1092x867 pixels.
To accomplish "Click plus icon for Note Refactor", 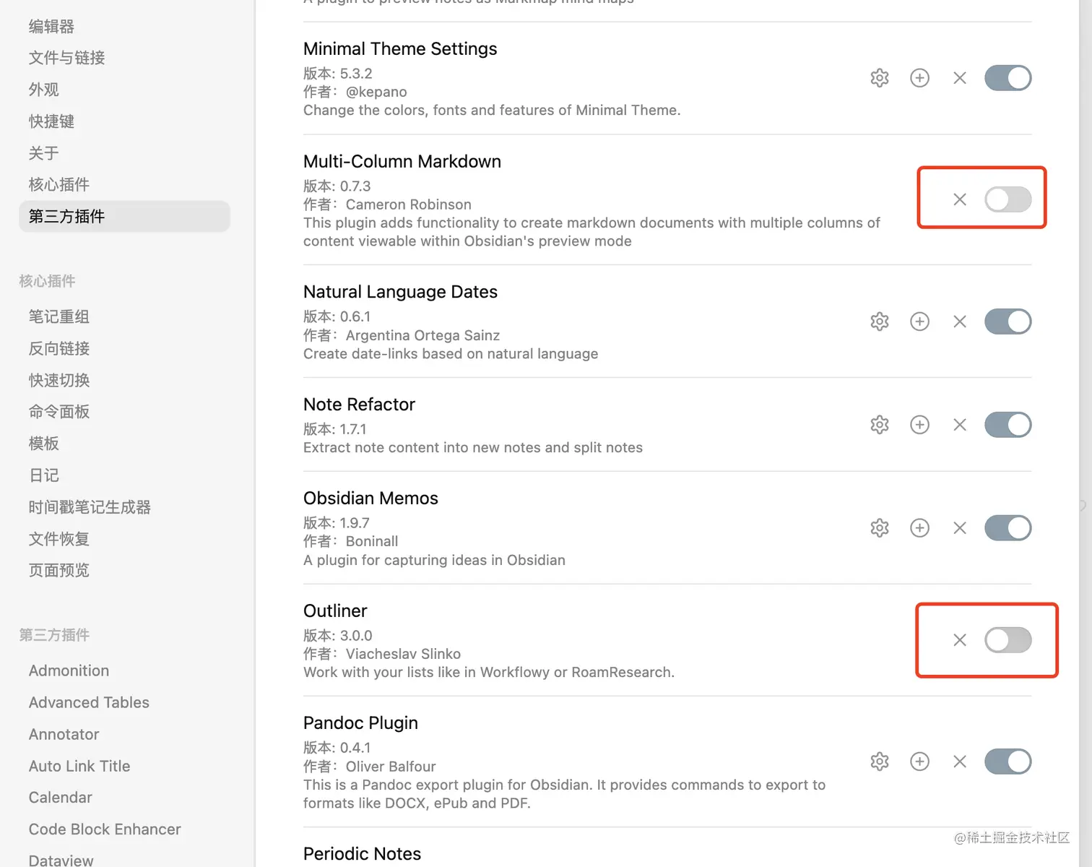I will [x=919, y=425].
